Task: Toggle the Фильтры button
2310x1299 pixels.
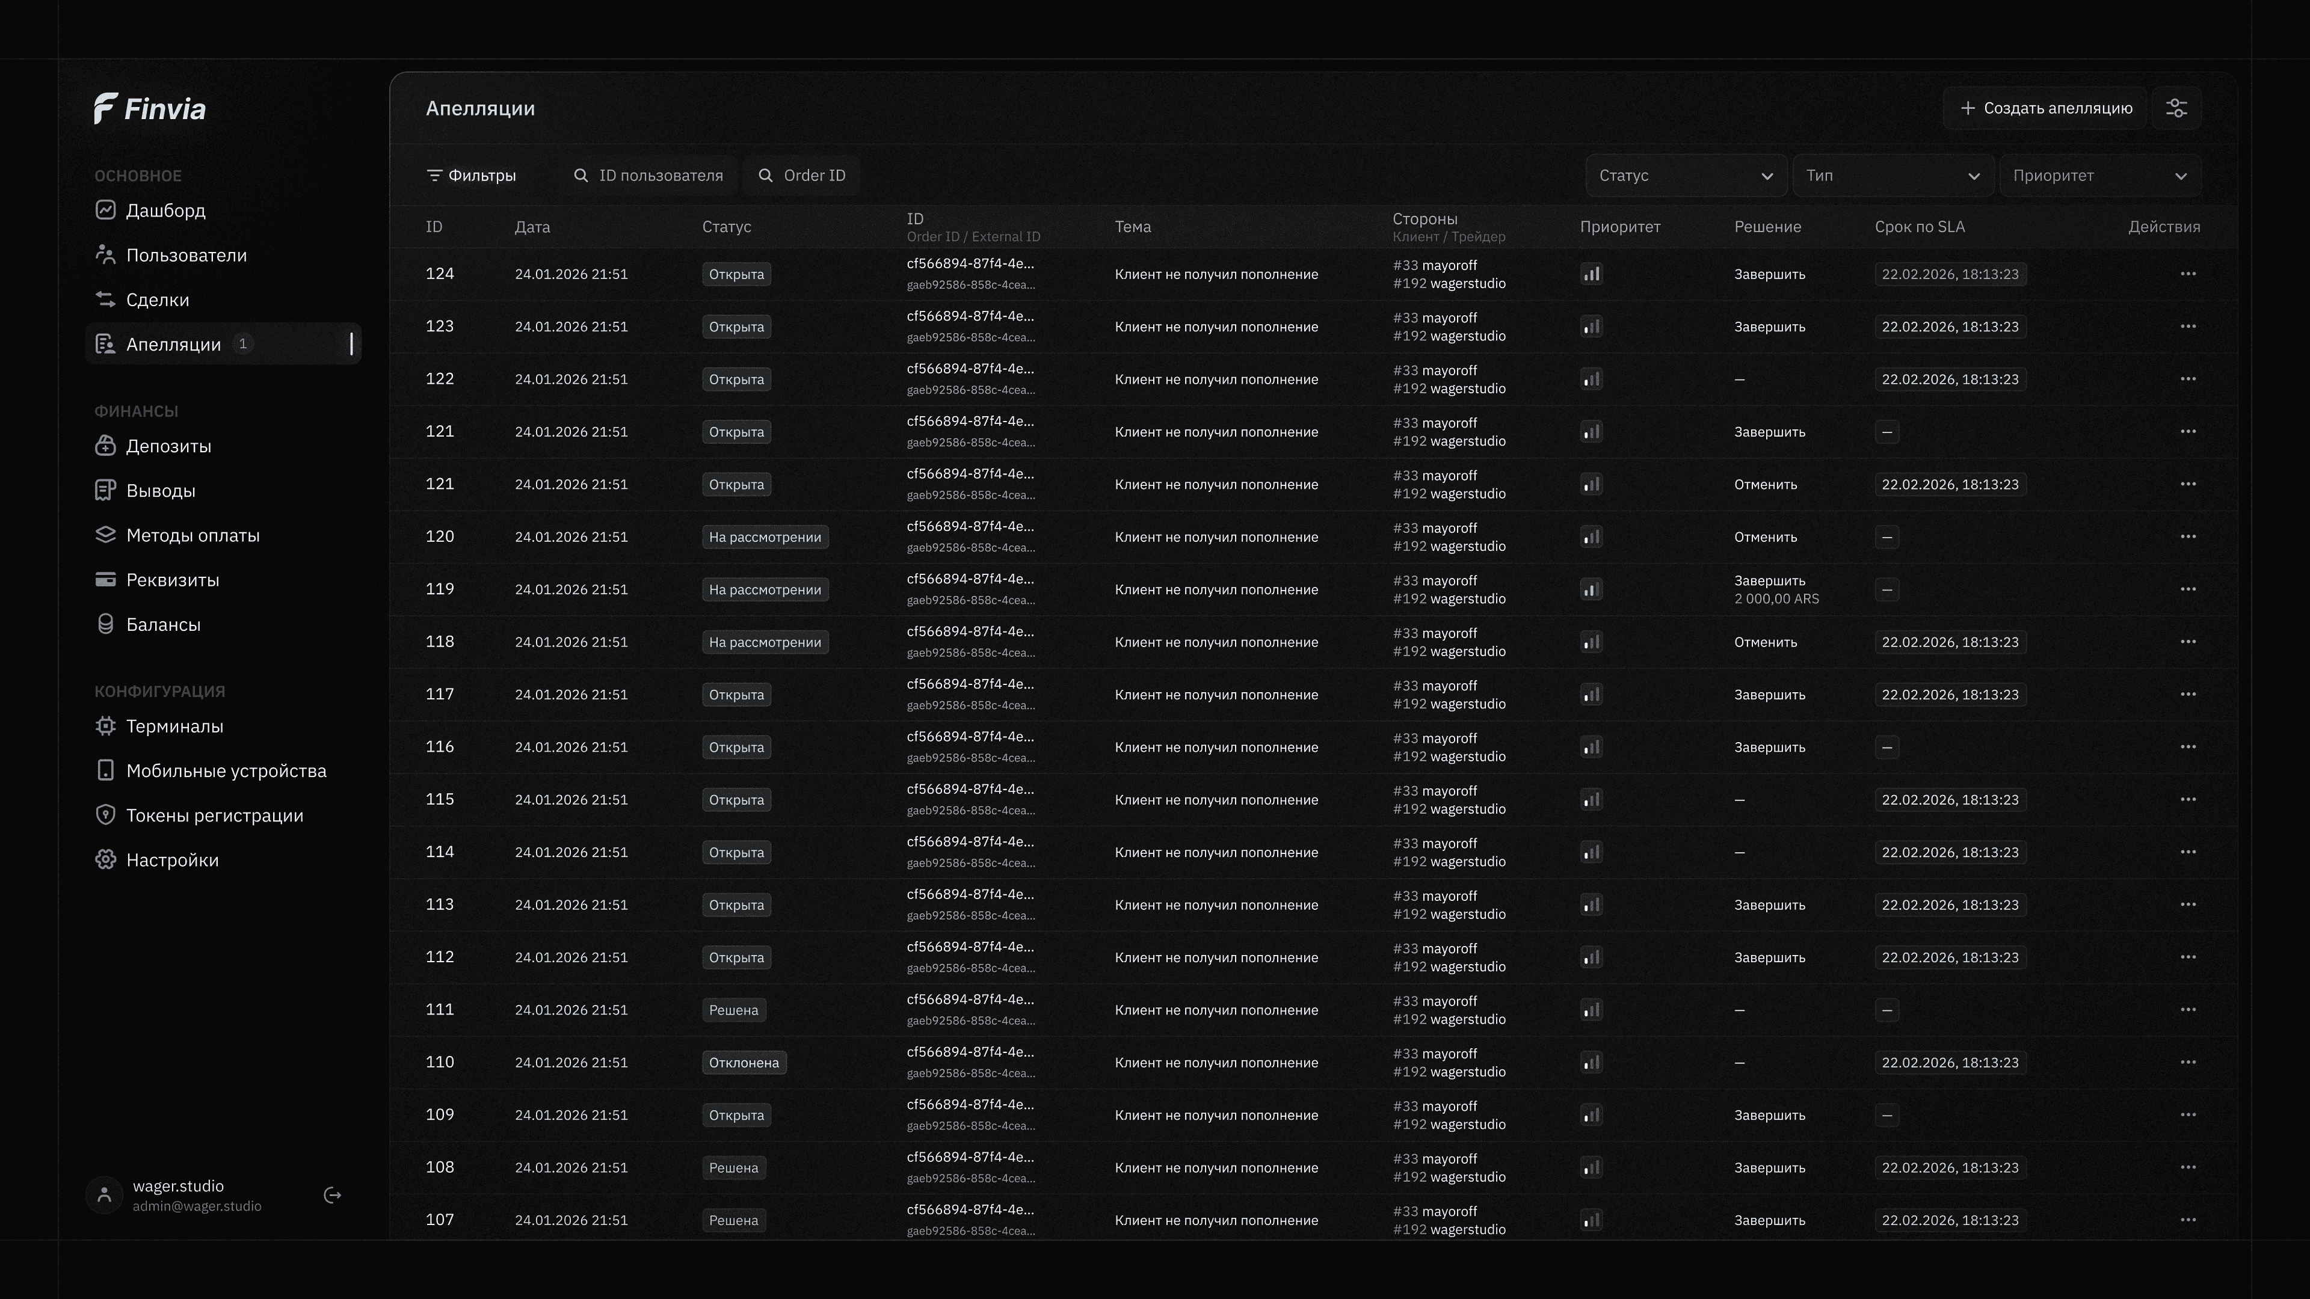Action: click(472, 176)
